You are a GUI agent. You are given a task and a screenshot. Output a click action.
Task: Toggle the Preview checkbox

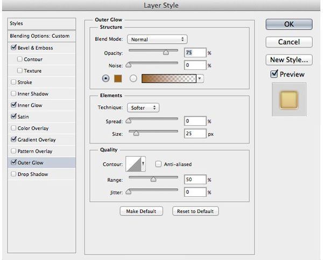(x=274, y=74)
